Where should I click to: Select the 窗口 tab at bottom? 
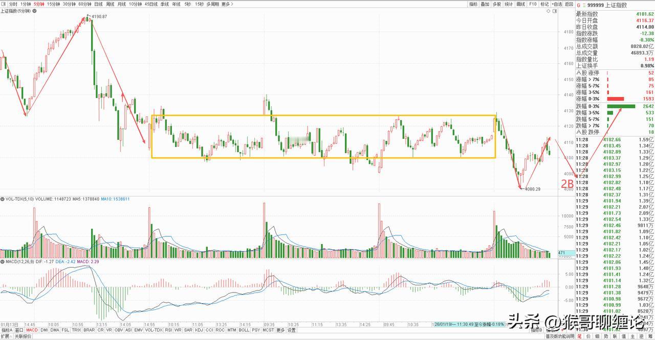(x=19, y=330)
